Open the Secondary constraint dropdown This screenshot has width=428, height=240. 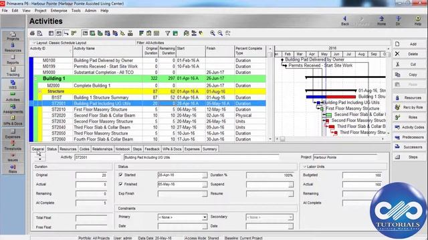tap(290, 217)
